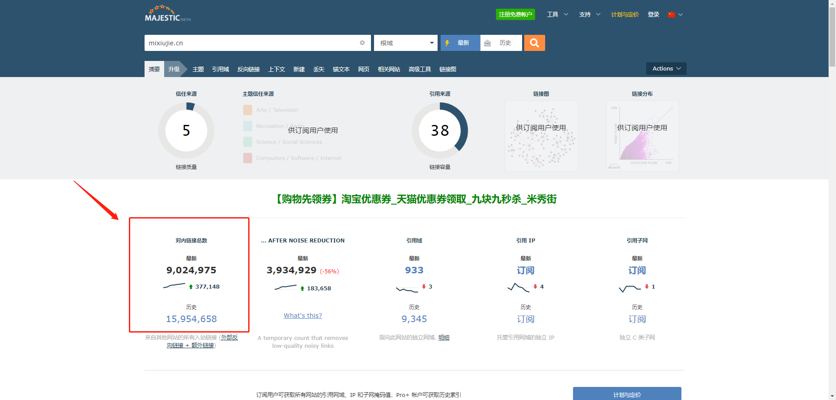This screenshot has height=400, width=836.
Task: Open the Chinese flag language selector
Action: 675,14
